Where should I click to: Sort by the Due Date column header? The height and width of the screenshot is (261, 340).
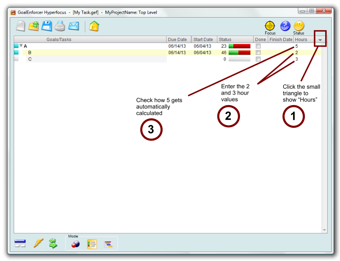coord(179,39)
